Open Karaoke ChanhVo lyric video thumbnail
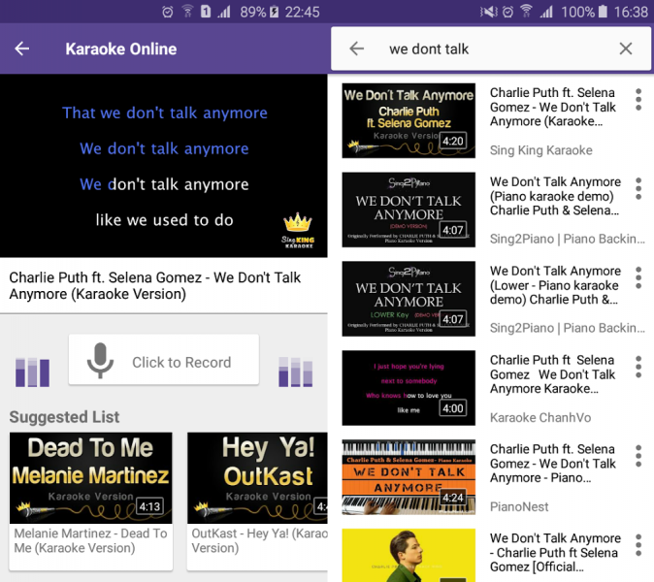The height and width of the screenshot is (582, 654). [x=409, y=388]
